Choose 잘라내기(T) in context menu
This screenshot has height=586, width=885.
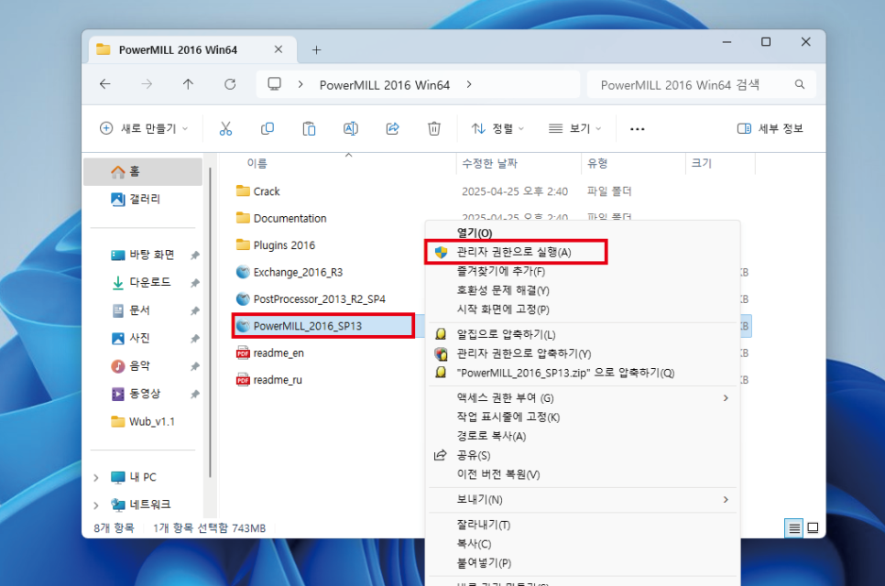click(583, 525)
